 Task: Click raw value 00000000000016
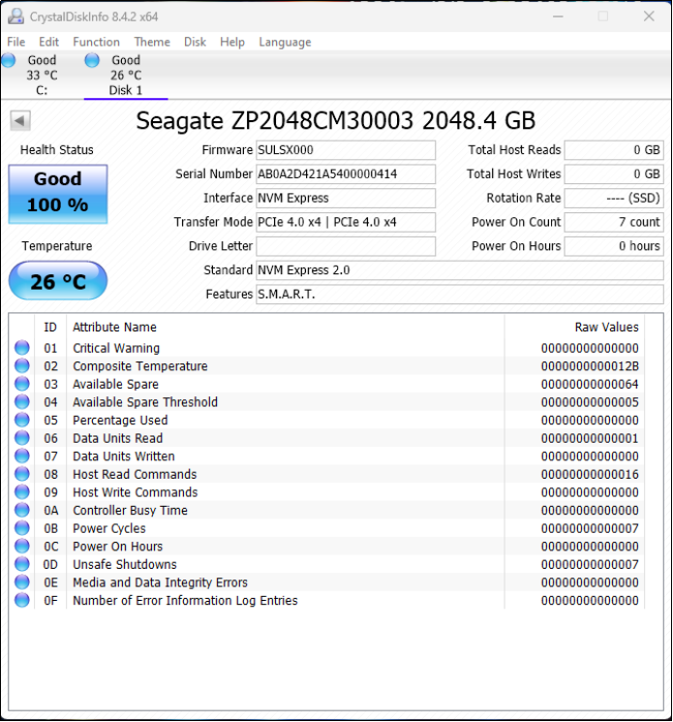point(590,474)
